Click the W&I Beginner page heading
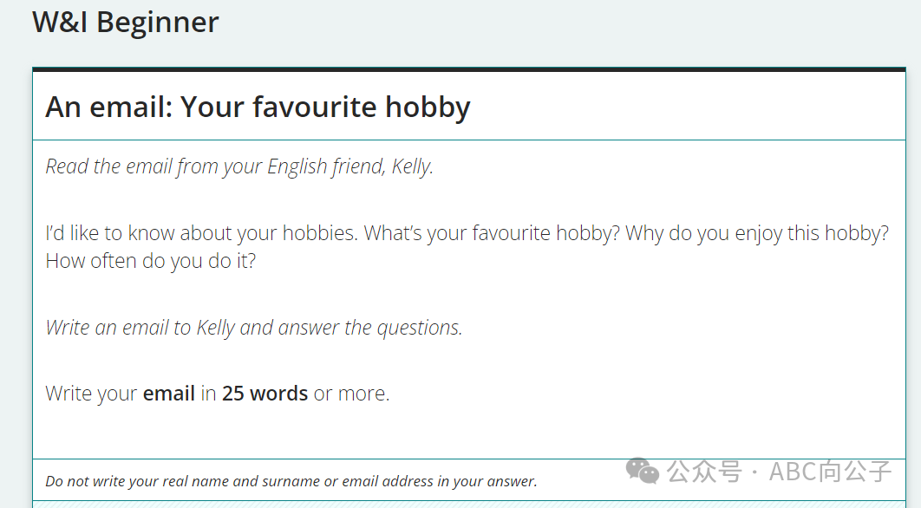This screenshot has height=508, width=921. (125, 23)
